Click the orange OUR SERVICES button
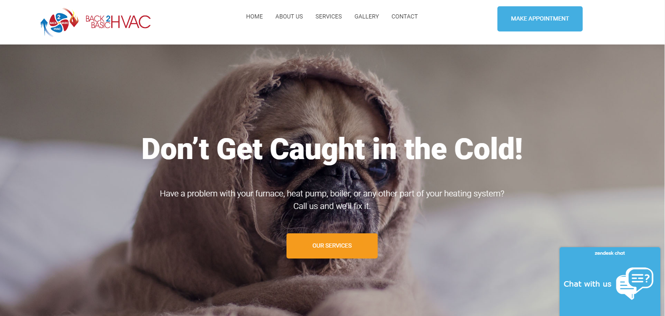 point(332,246)
